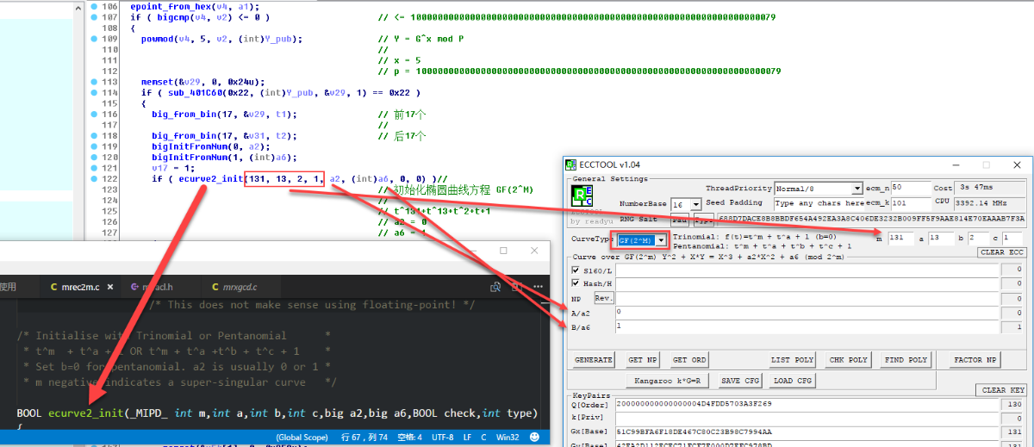Click the GENERATE button
1034x447 pixels.
(595, 360)
